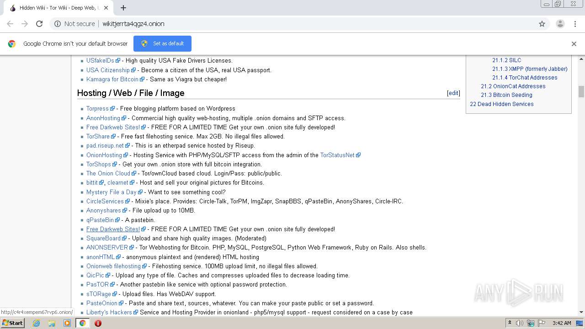Open The Onion Cloud link

[x=108, y=173]
